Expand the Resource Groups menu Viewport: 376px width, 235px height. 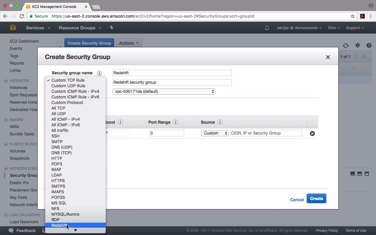80,28
